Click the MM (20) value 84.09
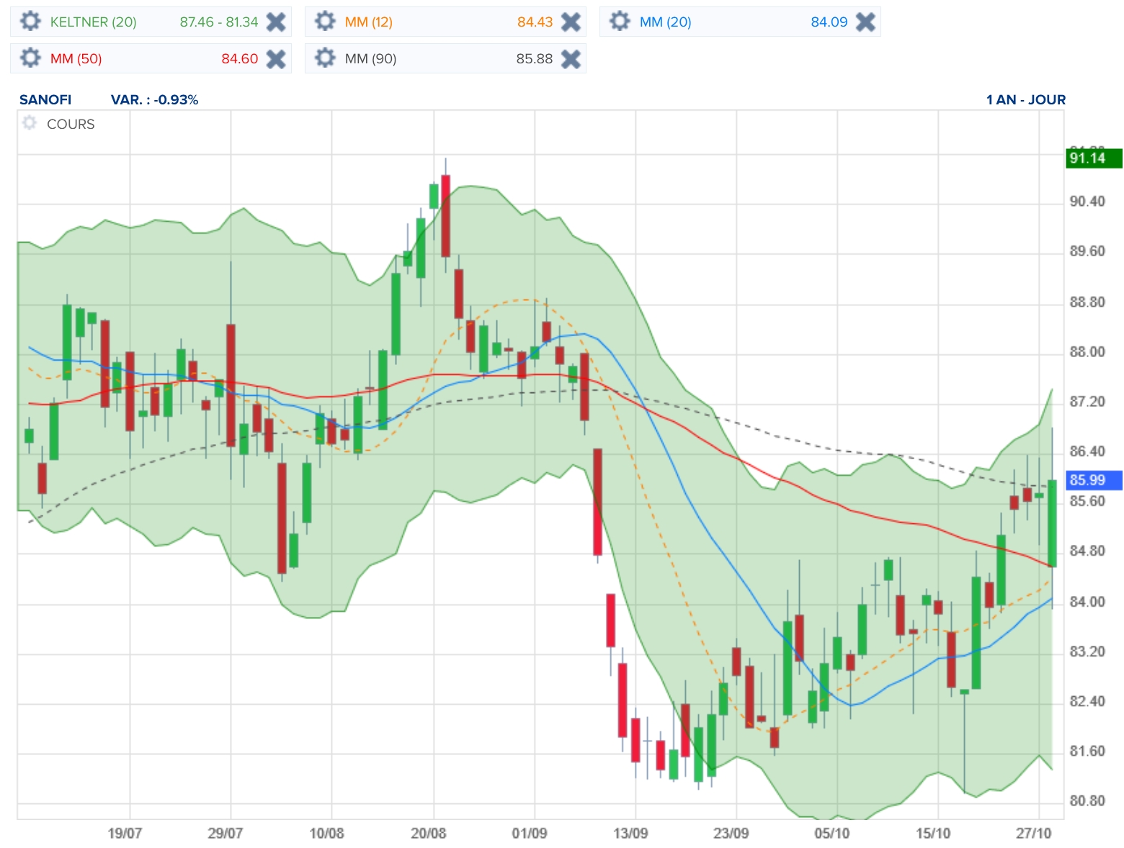Viewport: 1124px width, 848px height. [x=829, y=22]
